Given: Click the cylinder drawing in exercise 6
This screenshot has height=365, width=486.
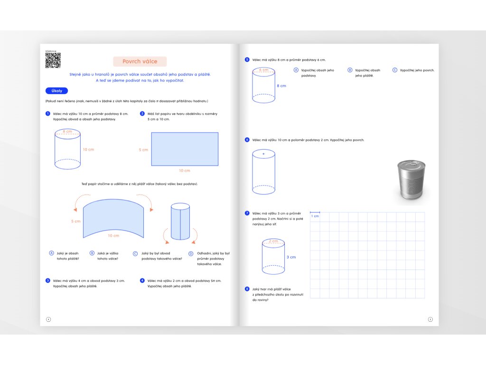Looking at the screenshot, I should pyautogui.click(x=264, y=172).
